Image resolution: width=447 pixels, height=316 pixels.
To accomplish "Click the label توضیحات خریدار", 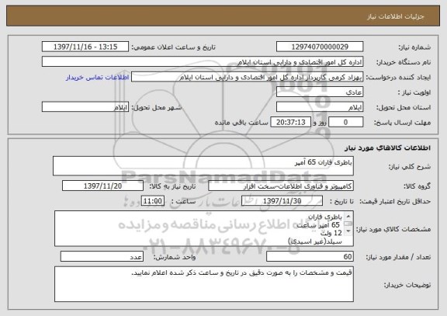I will coord(407,285).
